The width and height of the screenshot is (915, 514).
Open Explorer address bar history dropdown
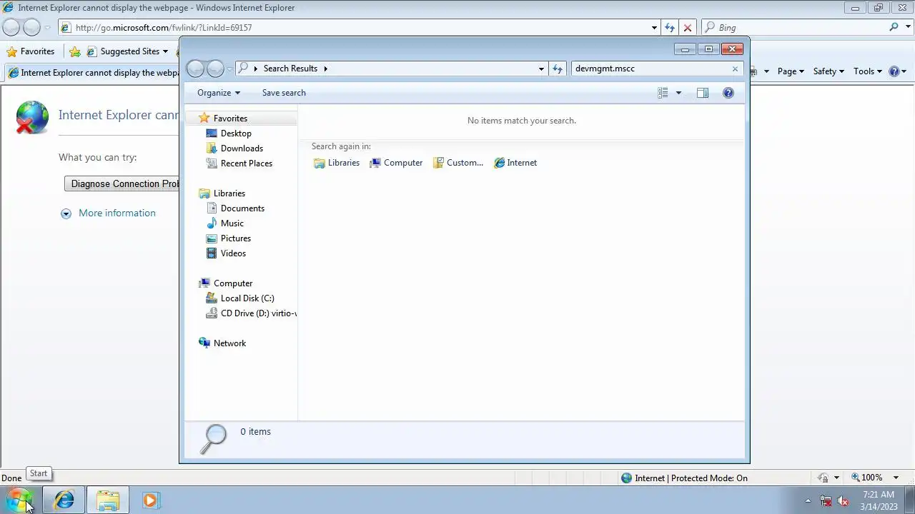tap(541, 69)
